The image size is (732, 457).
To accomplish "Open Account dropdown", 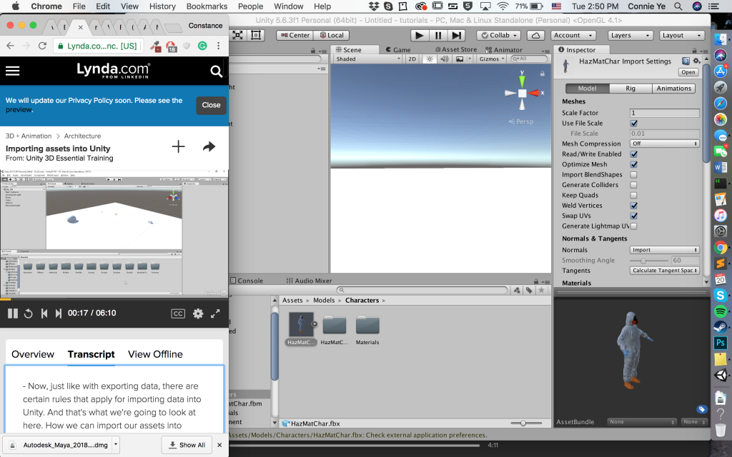I will [573, 36].
